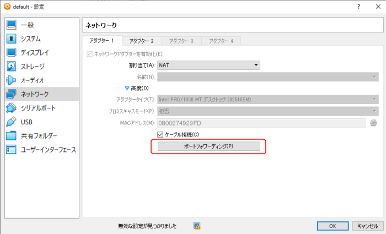This screenshot has width=386, height=234.
Task: Click the 共有フォルダー folder icon
Action: coord(12,135)
